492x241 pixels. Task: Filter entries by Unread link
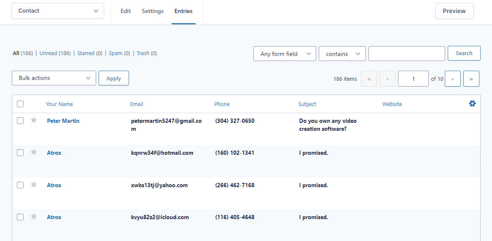[x=48, y=53]
